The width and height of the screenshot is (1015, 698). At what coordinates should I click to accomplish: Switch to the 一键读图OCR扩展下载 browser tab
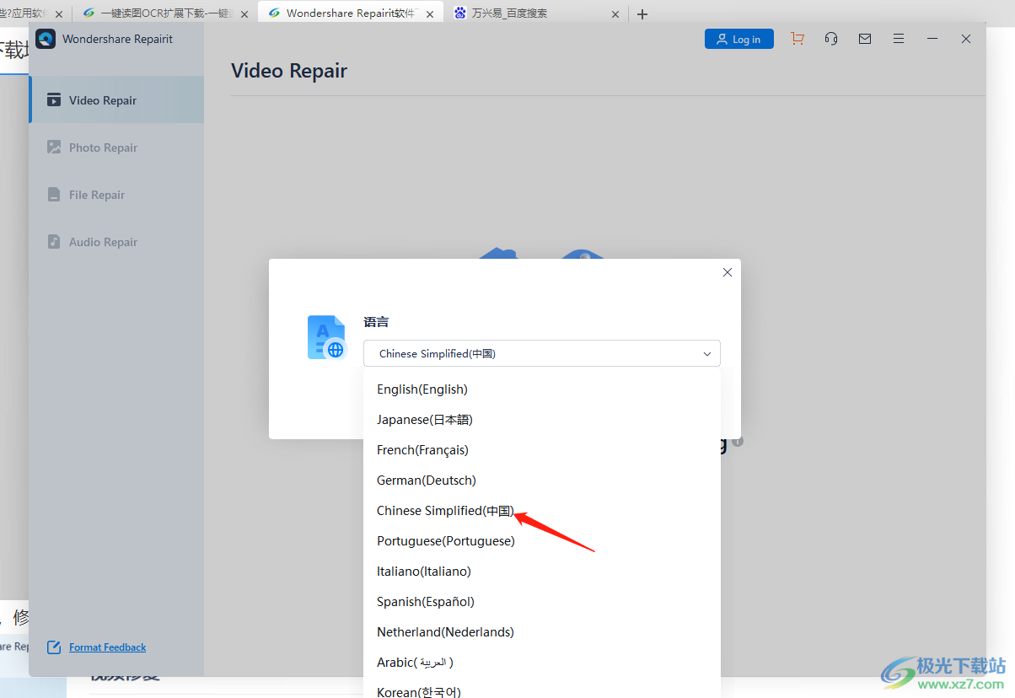click(x=165, y=13)
